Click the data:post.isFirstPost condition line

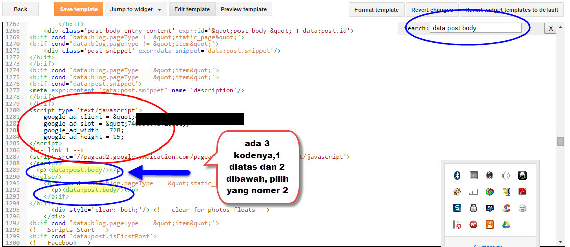click(93, 236)
